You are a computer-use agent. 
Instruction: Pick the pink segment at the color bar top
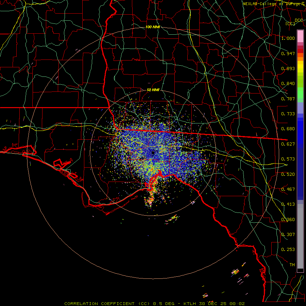(x=300, y=36)
